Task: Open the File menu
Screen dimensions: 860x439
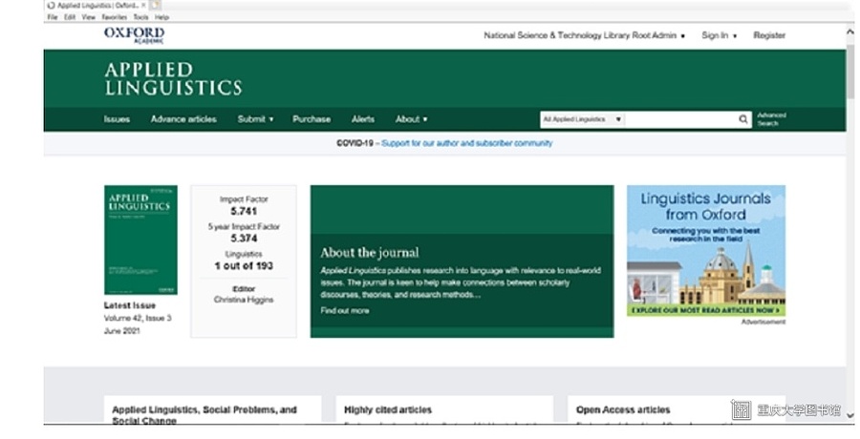Action: 53,17
